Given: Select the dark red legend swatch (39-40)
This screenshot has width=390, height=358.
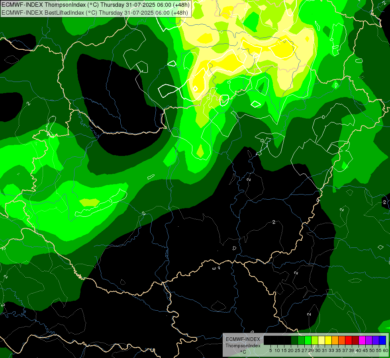Looking at the screenshot, I should click(x=355, y=340).
